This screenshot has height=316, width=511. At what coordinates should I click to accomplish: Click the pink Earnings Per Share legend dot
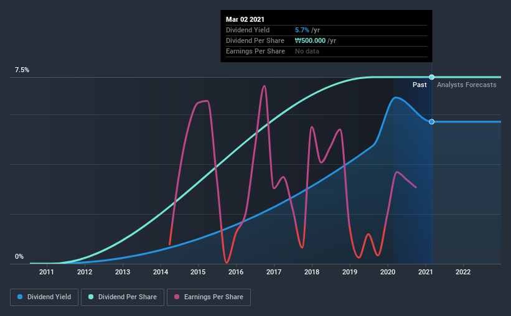coord(177,297)
